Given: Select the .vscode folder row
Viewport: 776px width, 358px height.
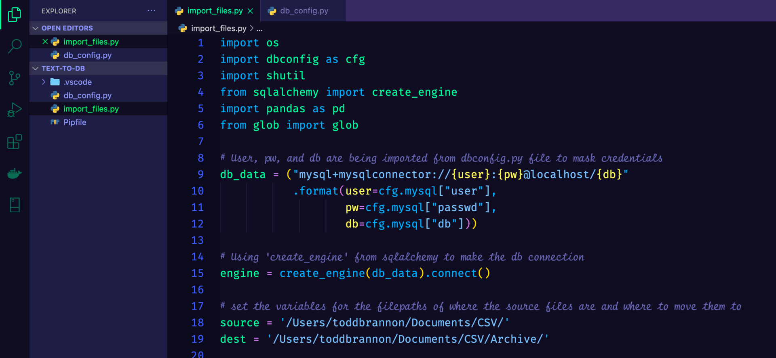Looking at the screenshot, I should (98, 82).
